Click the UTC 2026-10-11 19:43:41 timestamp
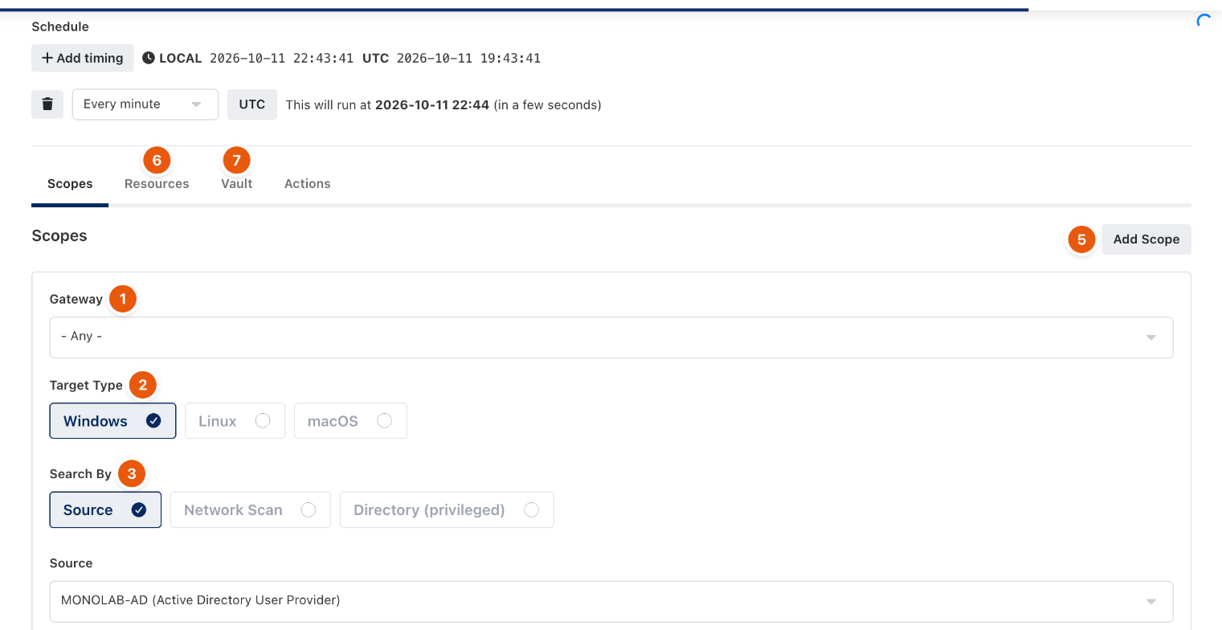This screenshot has height=630, width=1222. 452,58
